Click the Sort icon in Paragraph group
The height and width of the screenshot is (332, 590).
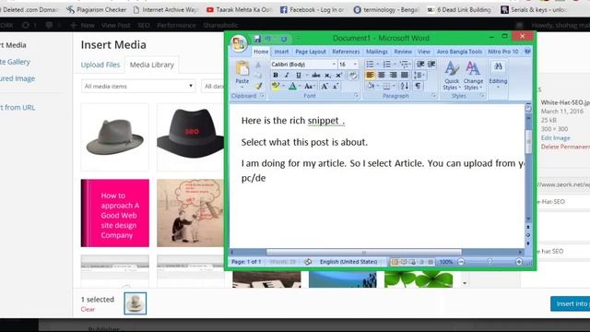coord(405,86)
